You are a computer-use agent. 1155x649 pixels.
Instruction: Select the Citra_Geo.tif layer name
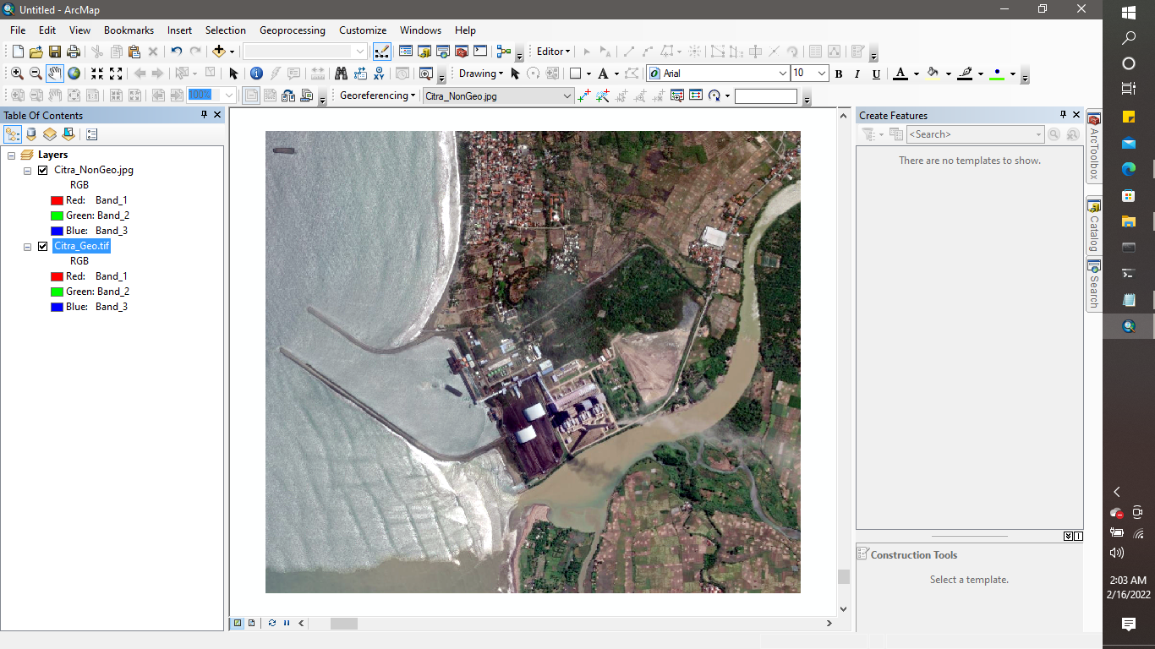pos(82,246)
